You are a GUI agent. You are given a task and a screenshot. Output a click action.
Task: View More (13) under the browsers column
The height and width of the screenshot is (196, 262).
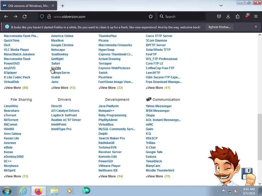click(63, 88)
